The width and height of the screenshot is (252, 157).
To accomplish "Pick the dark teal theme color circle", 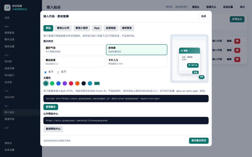I will (46, 83).
